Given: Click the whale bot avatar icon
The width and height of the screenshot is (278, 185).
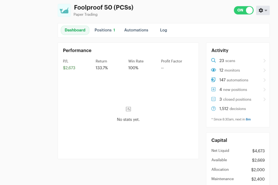Looking at the screenshot, I should tap(64, 10).
